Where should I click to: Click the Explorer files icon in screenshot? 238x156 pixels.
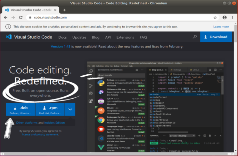91,71
